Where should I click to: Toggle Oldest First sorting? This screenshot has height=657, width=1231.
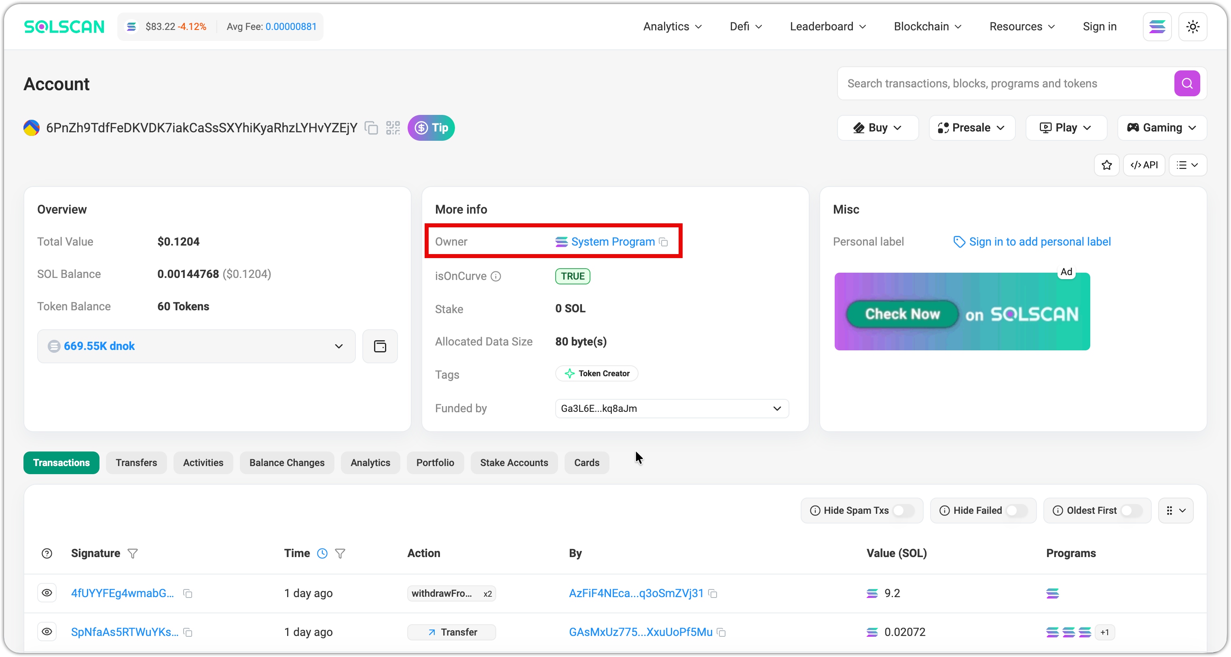coord(1131,511)
